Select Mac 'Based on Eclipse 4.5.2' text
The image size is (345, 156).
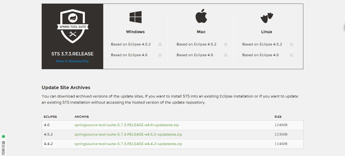click(197, 44)
